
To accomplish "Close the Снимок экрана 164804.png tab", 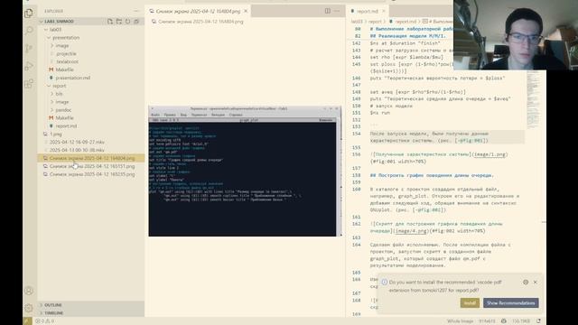I will (x=246, y=11).
